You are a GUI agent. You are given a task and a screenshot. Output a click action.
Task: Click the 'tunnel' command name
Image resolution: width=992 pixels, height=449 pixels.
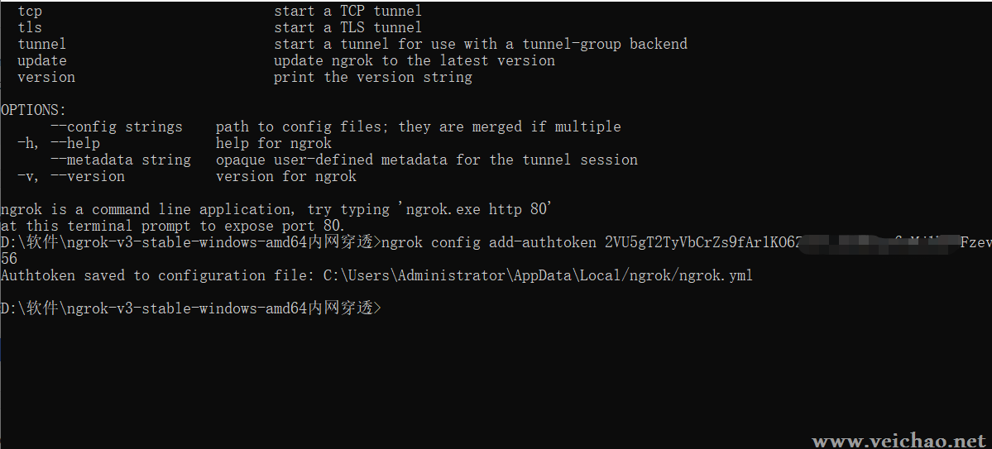pyautogui.click(x=41, y=45)
